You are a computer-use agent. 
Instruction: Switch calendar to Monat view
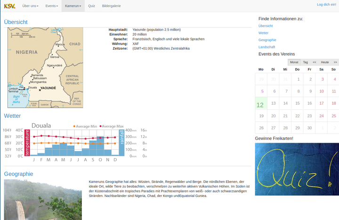click(294, 62)
